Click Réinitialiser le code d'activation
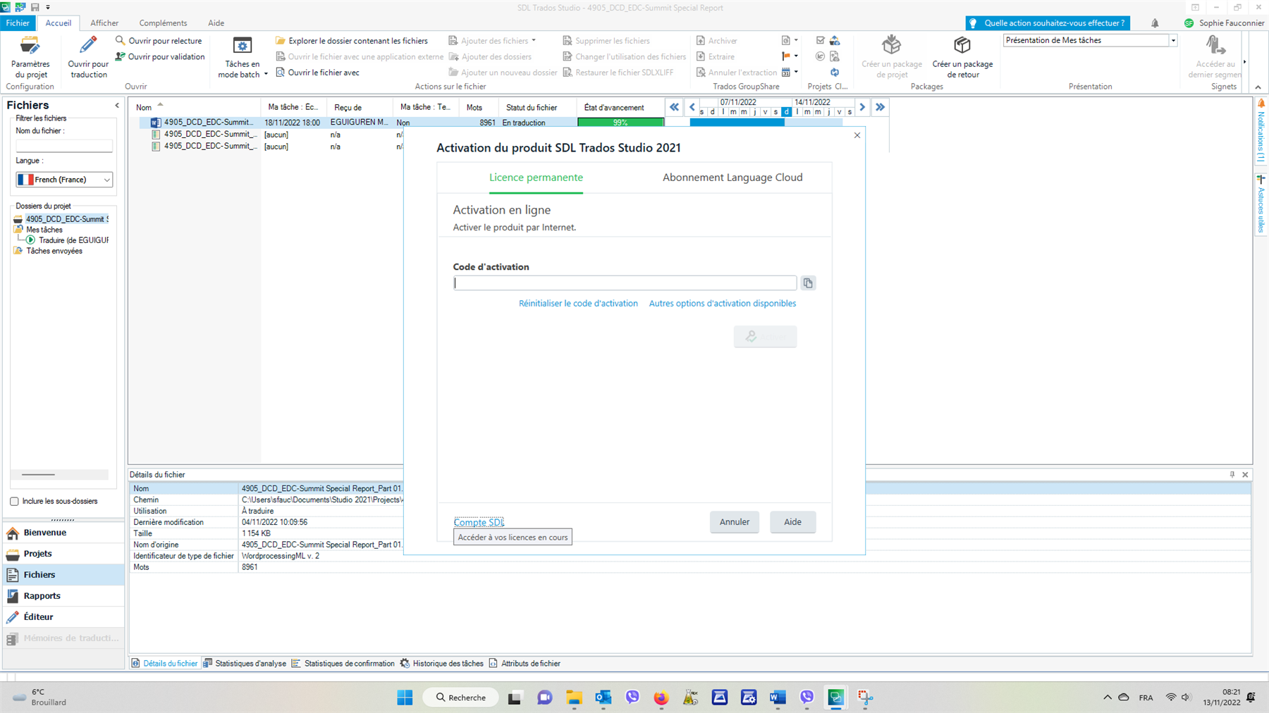Screen dimensions: 1269x713 coord(578,303)
